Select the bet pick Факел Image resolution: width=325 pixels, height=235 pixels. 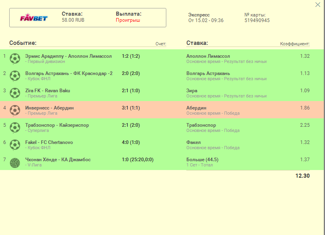194,142
